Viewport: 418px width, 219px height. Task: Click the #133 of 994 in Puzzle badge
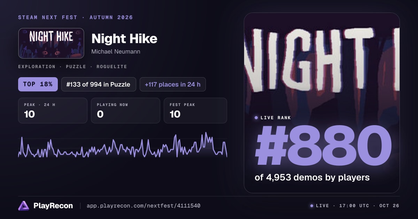[99, 84]
